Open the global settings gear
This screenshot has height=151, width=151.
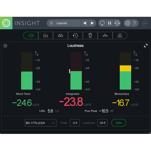pyautogui.click(x=128, y=23)
